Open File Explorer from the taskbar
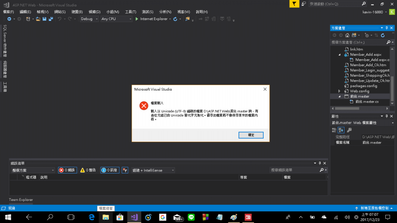Viewport: 397px width, 223px height. click(x=105, y=217)
